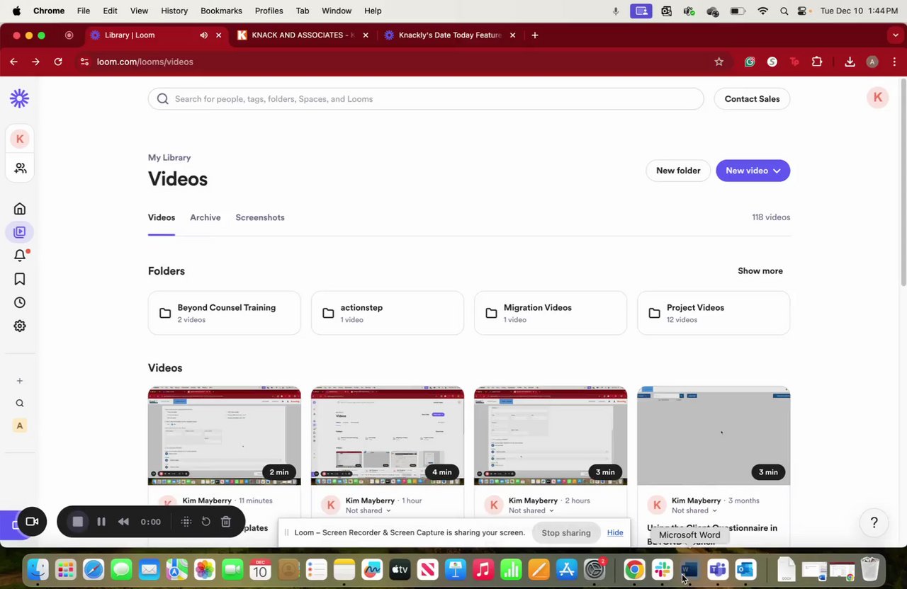Open the Chrome Extensions puzzle icon
Screen dimensions: 907x589
[x=816, y=62]
